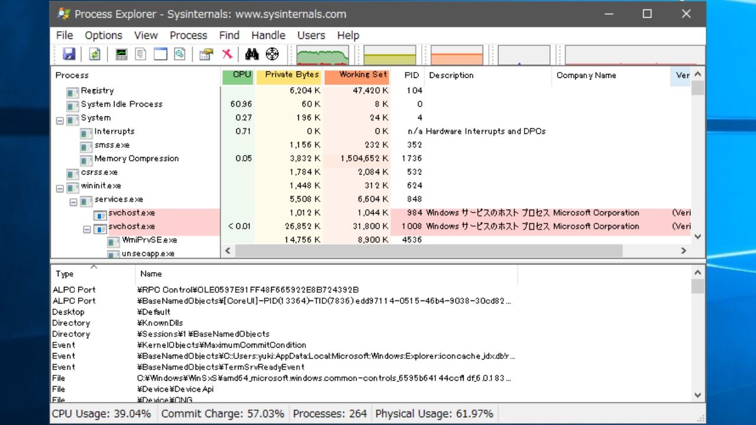The width and height of the screenshot is (756, 425).
Task: Select the MaximumCommitCondition event row
Action: click(371, 345)
